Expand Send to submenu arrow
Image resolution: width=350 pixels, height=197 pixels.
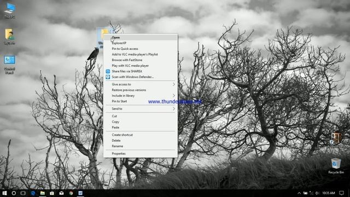(174, 108)
